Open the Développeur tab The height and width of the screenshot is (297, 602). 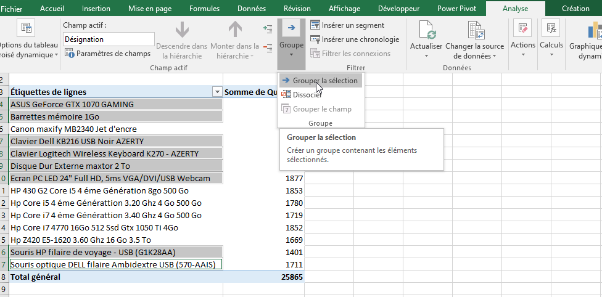click(398, 9)
